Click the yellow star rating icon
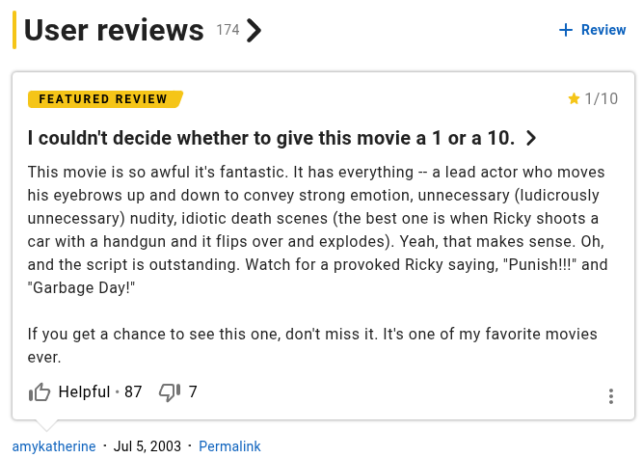643x458 pixels. point(574,98)
